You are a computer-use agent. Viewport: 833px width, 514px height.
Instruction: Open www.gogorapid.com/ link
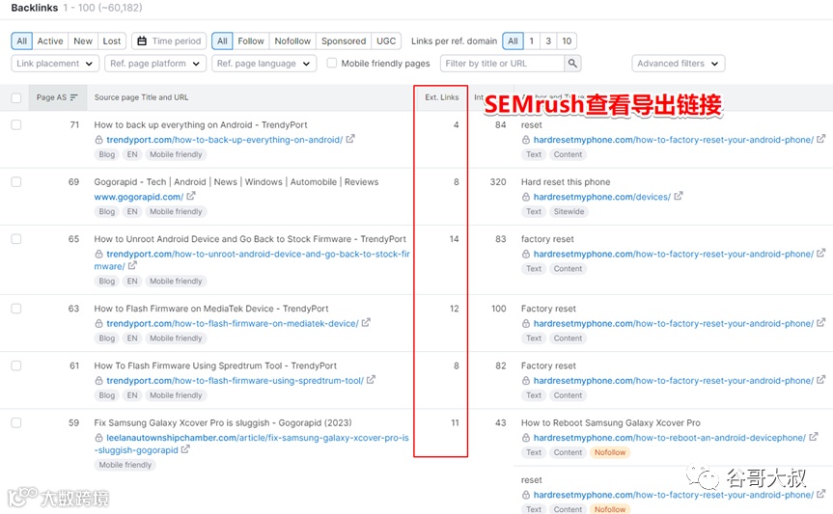pos(139,197)
